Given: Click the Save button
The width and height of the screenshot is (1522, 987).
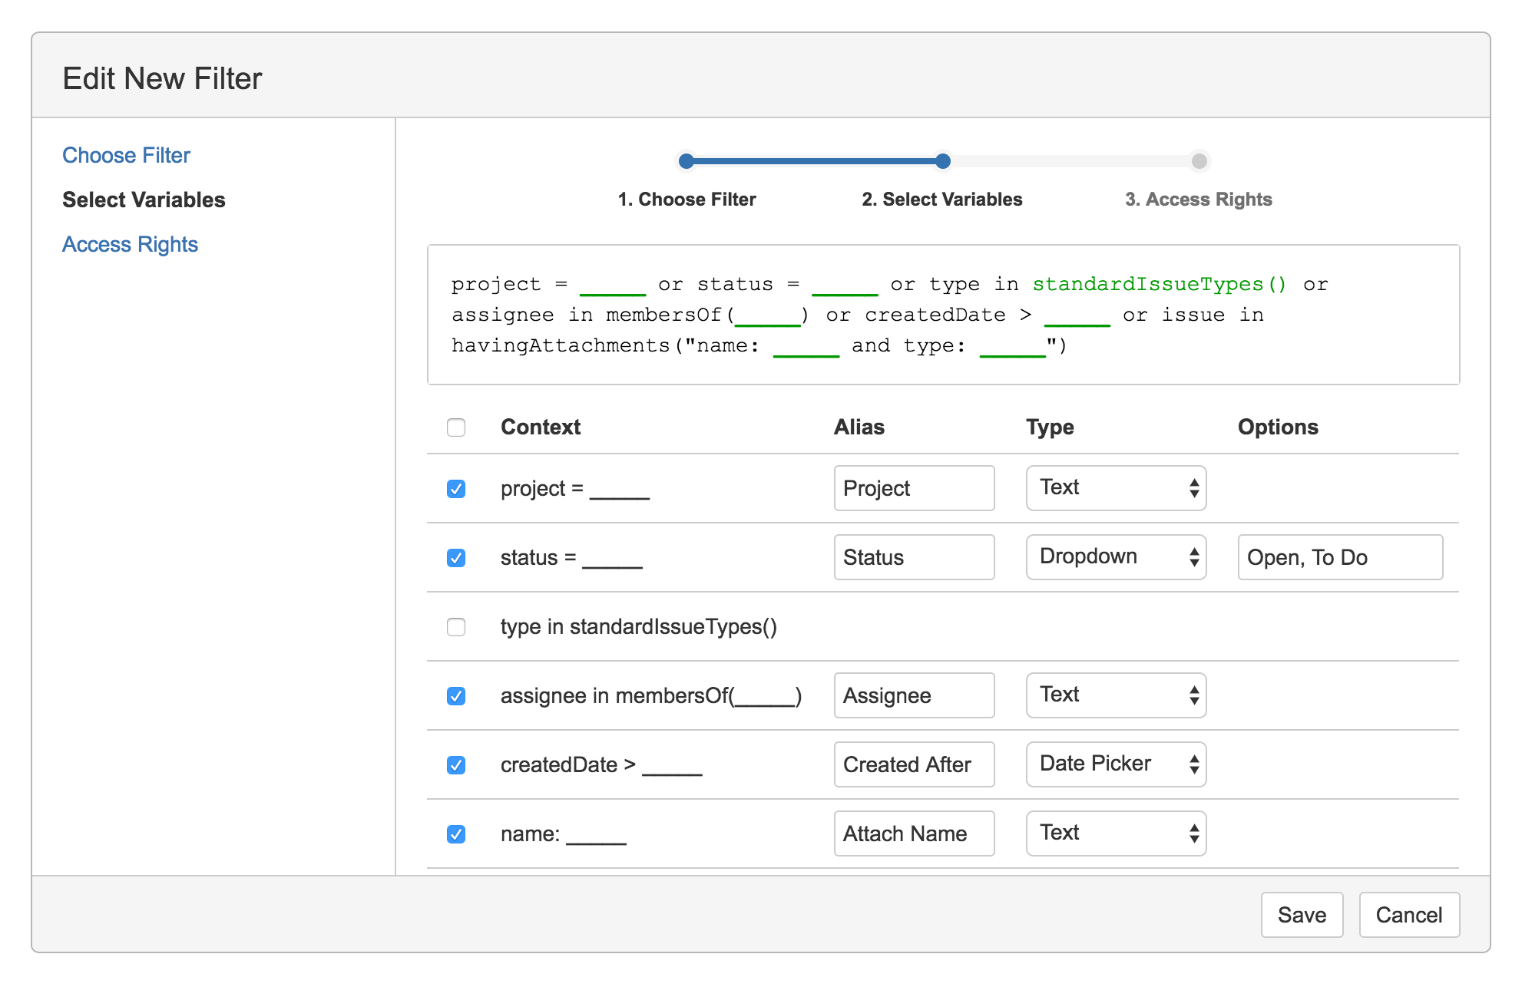Looking at the screenshot, I should point(1302,915).
